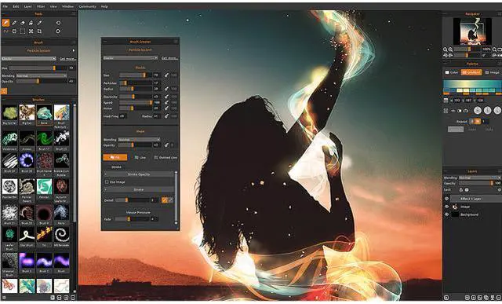Open the Layers Blending mode dropdown
Screen dimensions: 502x304
pos(479,178)
